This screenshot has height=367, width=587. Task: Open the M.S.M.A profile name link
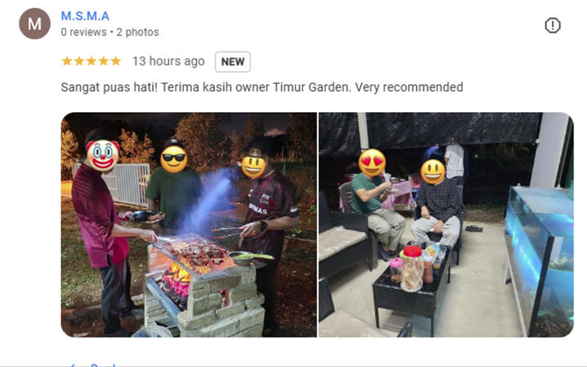pyautogui.click(x=85, y=16)
